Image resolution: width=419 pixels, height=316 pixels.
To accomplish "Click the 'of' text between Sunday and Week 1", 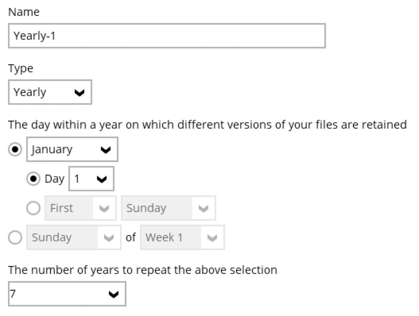I will click(131, 237).
